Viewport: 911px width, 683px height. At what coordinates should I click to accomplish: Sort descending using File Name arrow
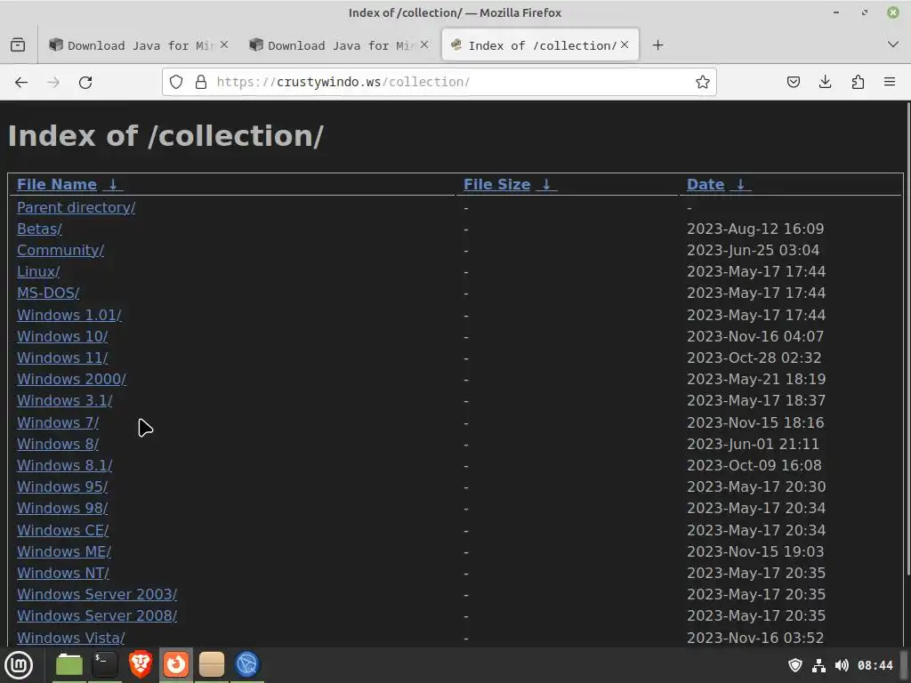(113, 184)
